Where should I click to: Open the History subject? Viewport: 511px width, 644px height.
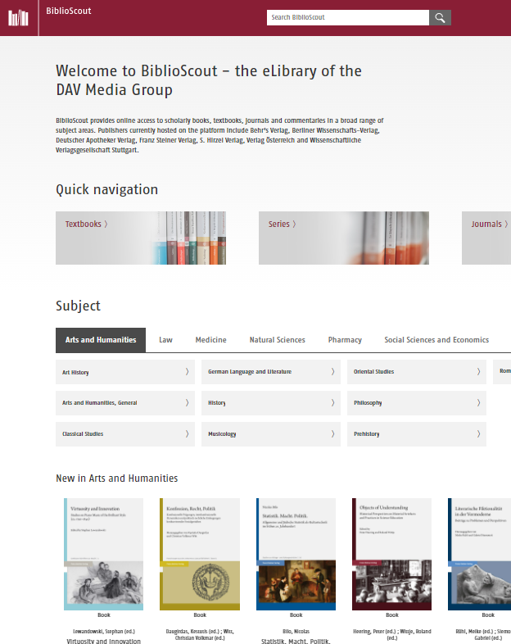271,403
